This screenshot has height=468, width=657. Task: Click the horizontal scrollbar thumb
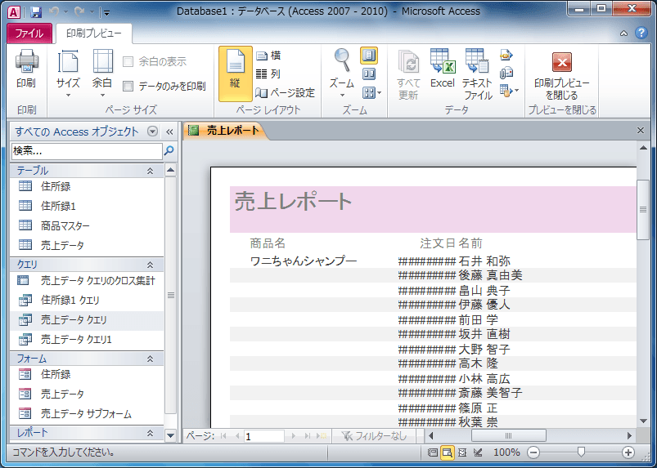[x=509, y=436]
